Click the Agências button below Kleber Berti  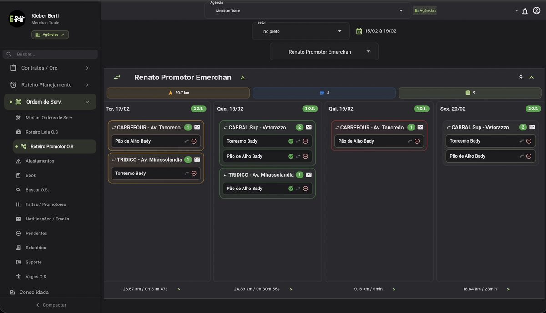(x=50, y=34)
